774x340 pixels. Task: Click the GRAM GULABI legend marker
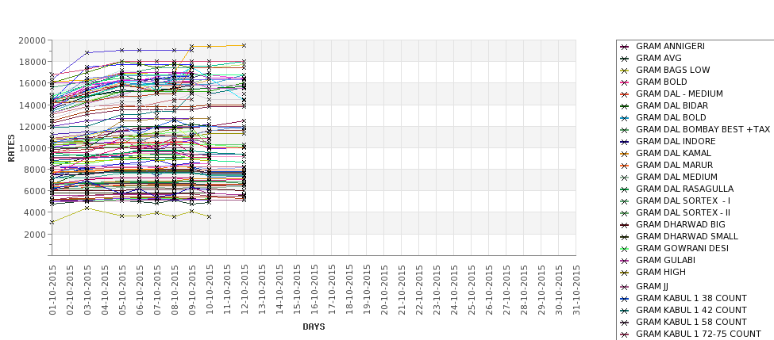click(x=625, y=261)
